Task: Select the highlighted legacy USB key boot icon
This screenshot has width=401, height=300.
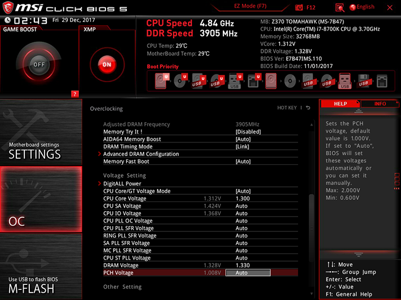Action: tap(345, 81)
